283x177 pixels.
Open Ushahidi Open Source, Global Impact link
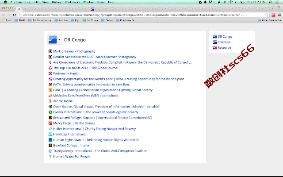(x=106, y=107)
